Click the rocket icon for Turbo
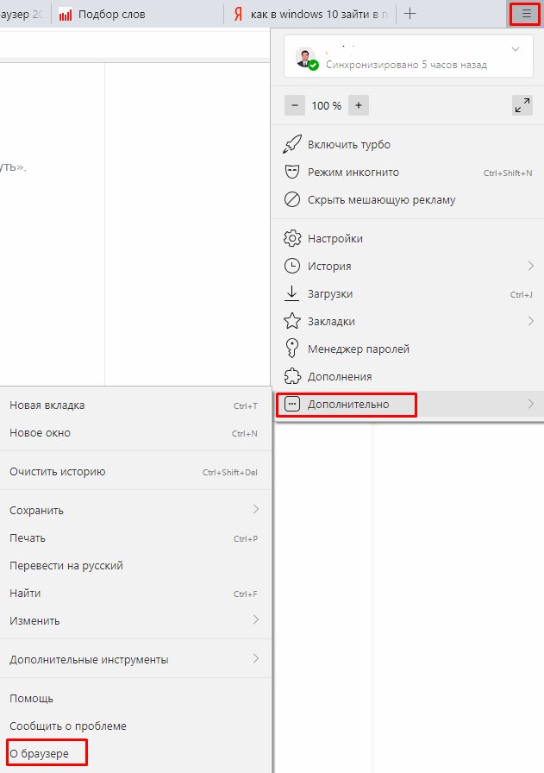Image resolution: width=544 pixels, height=773 pixels. pos(292,144)
